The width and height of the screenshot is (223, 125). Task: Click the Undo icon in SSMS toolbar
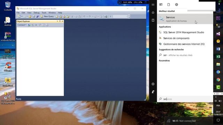click(84, 17)
